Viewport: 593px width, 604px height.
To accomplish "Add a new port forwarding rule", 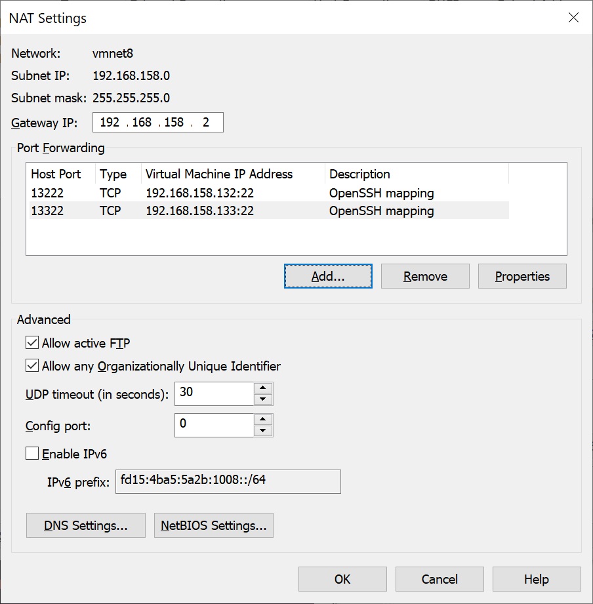I will [327, 275].
